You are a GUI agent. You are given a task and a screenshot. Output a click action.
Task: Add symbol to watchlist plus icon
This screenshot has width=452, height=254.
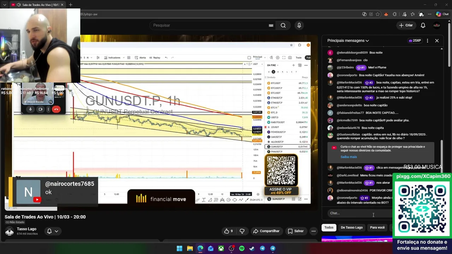(x=293, y=65)
